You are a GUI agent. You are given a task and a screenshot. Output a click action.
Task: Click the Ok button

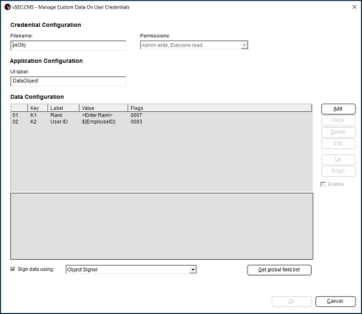[291, 302]
